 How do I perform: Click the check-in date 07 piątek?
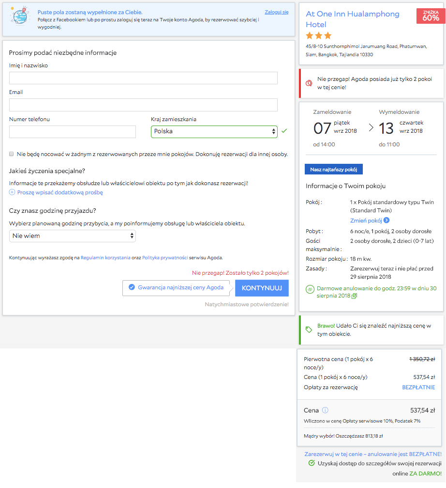(335, 127)
